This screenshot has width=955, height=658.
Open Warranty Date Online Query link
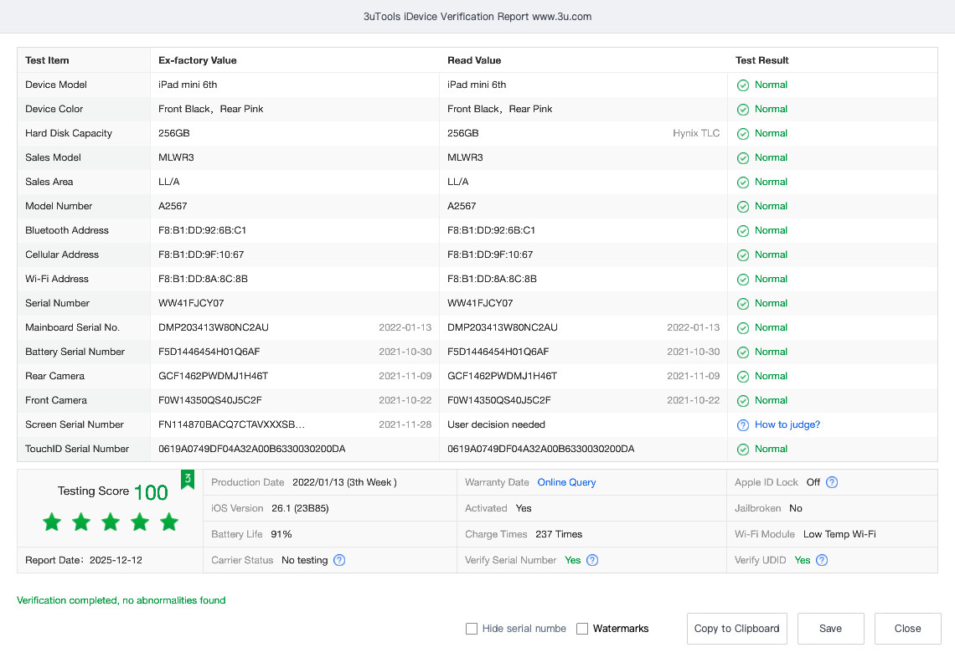coord(566,482)
